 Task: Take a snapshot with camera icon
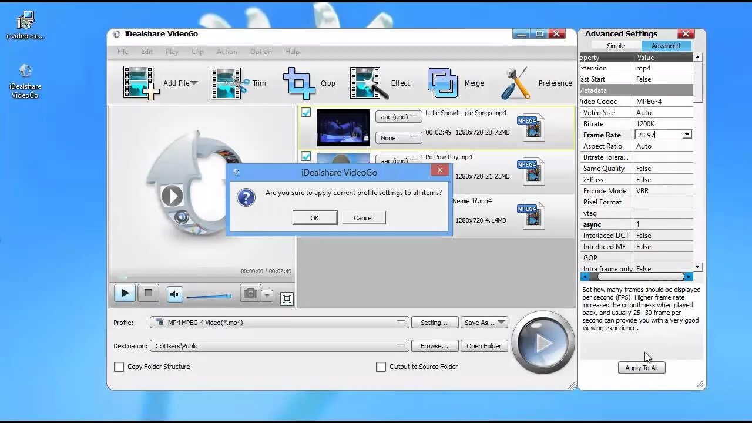[251, 293]
